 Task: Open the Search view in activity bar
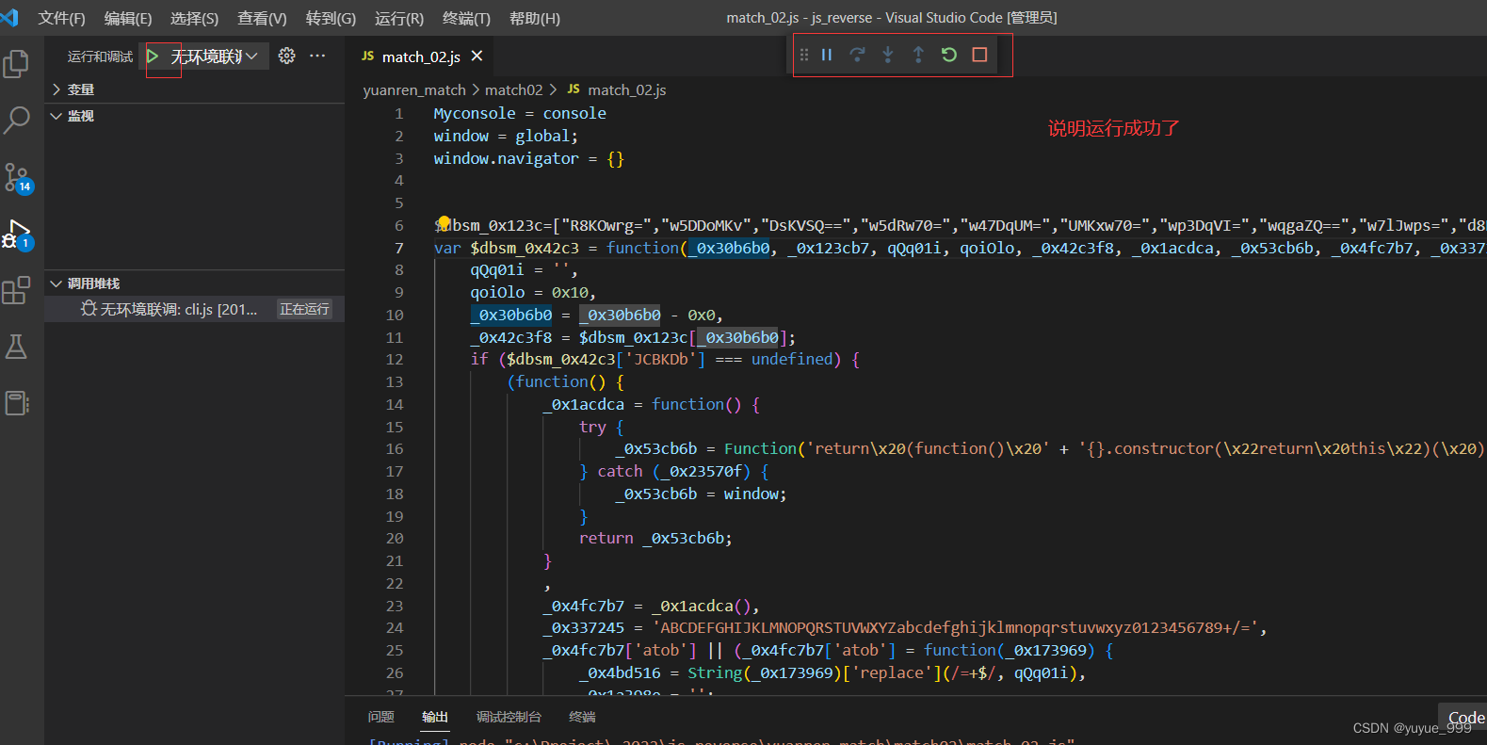[16, 121]
